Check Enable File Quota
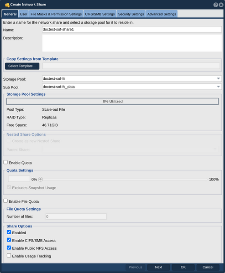 pyautogui.click(x=5, y=201)
